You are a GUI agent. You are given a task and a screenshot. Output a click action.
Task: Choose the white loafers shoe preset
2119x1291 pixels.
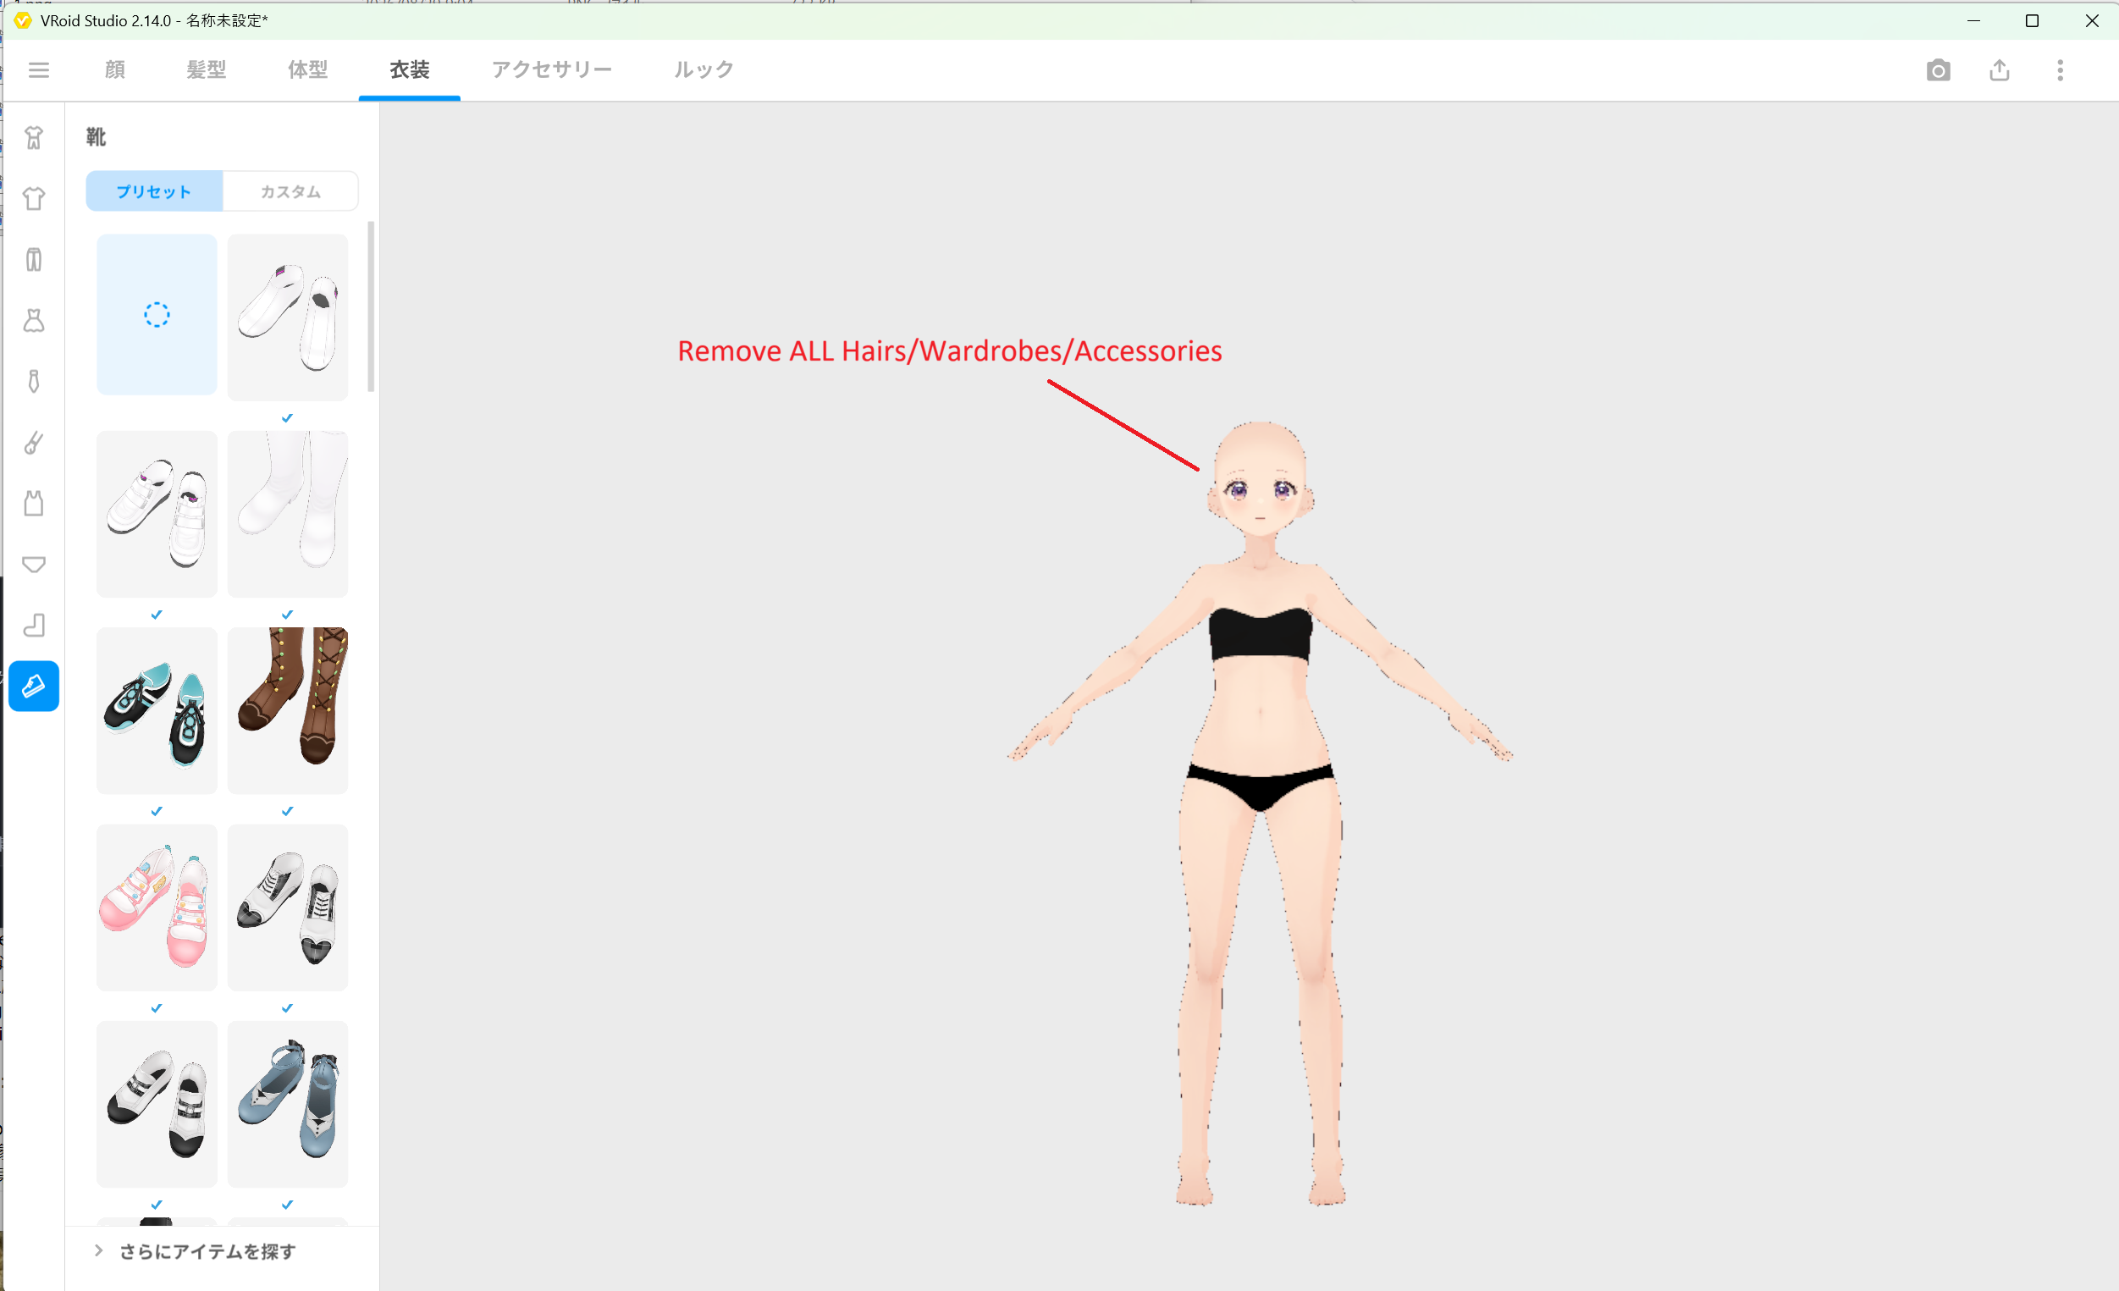click(x=288, y=317)
